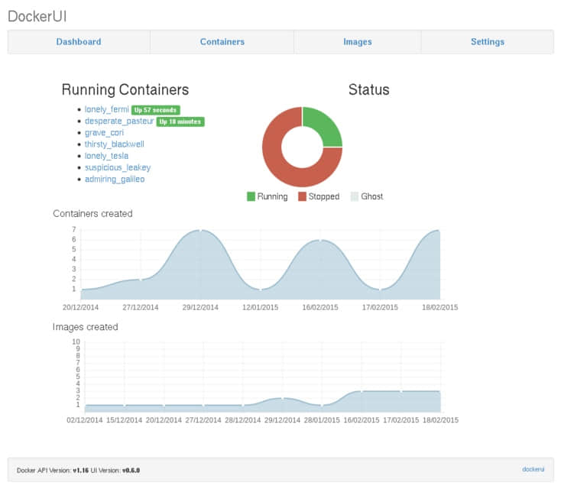Open the suspicious_leakey container
Image resolution: width=561 pixels, height=492 pixels.
[x=118, y=168]
